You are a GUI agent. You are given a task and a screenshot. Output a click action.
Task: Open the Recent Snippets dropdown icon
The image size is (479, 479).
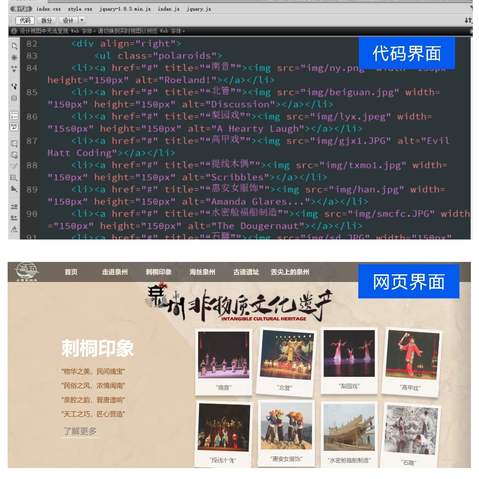(14, 177)
